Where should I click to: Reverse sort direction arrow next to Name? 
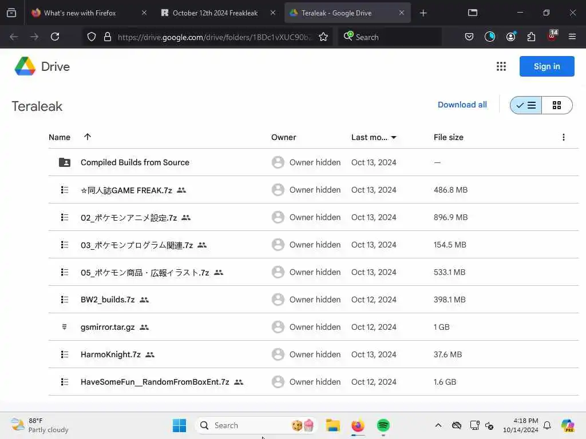88,137
